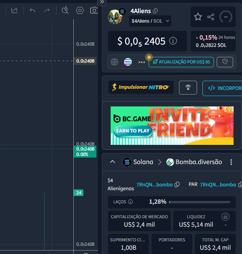The width and height of the screenshot is (242, 254).
Task: Click the green 24 volume label
Action: pyautogui.click(x=79, y=193)
